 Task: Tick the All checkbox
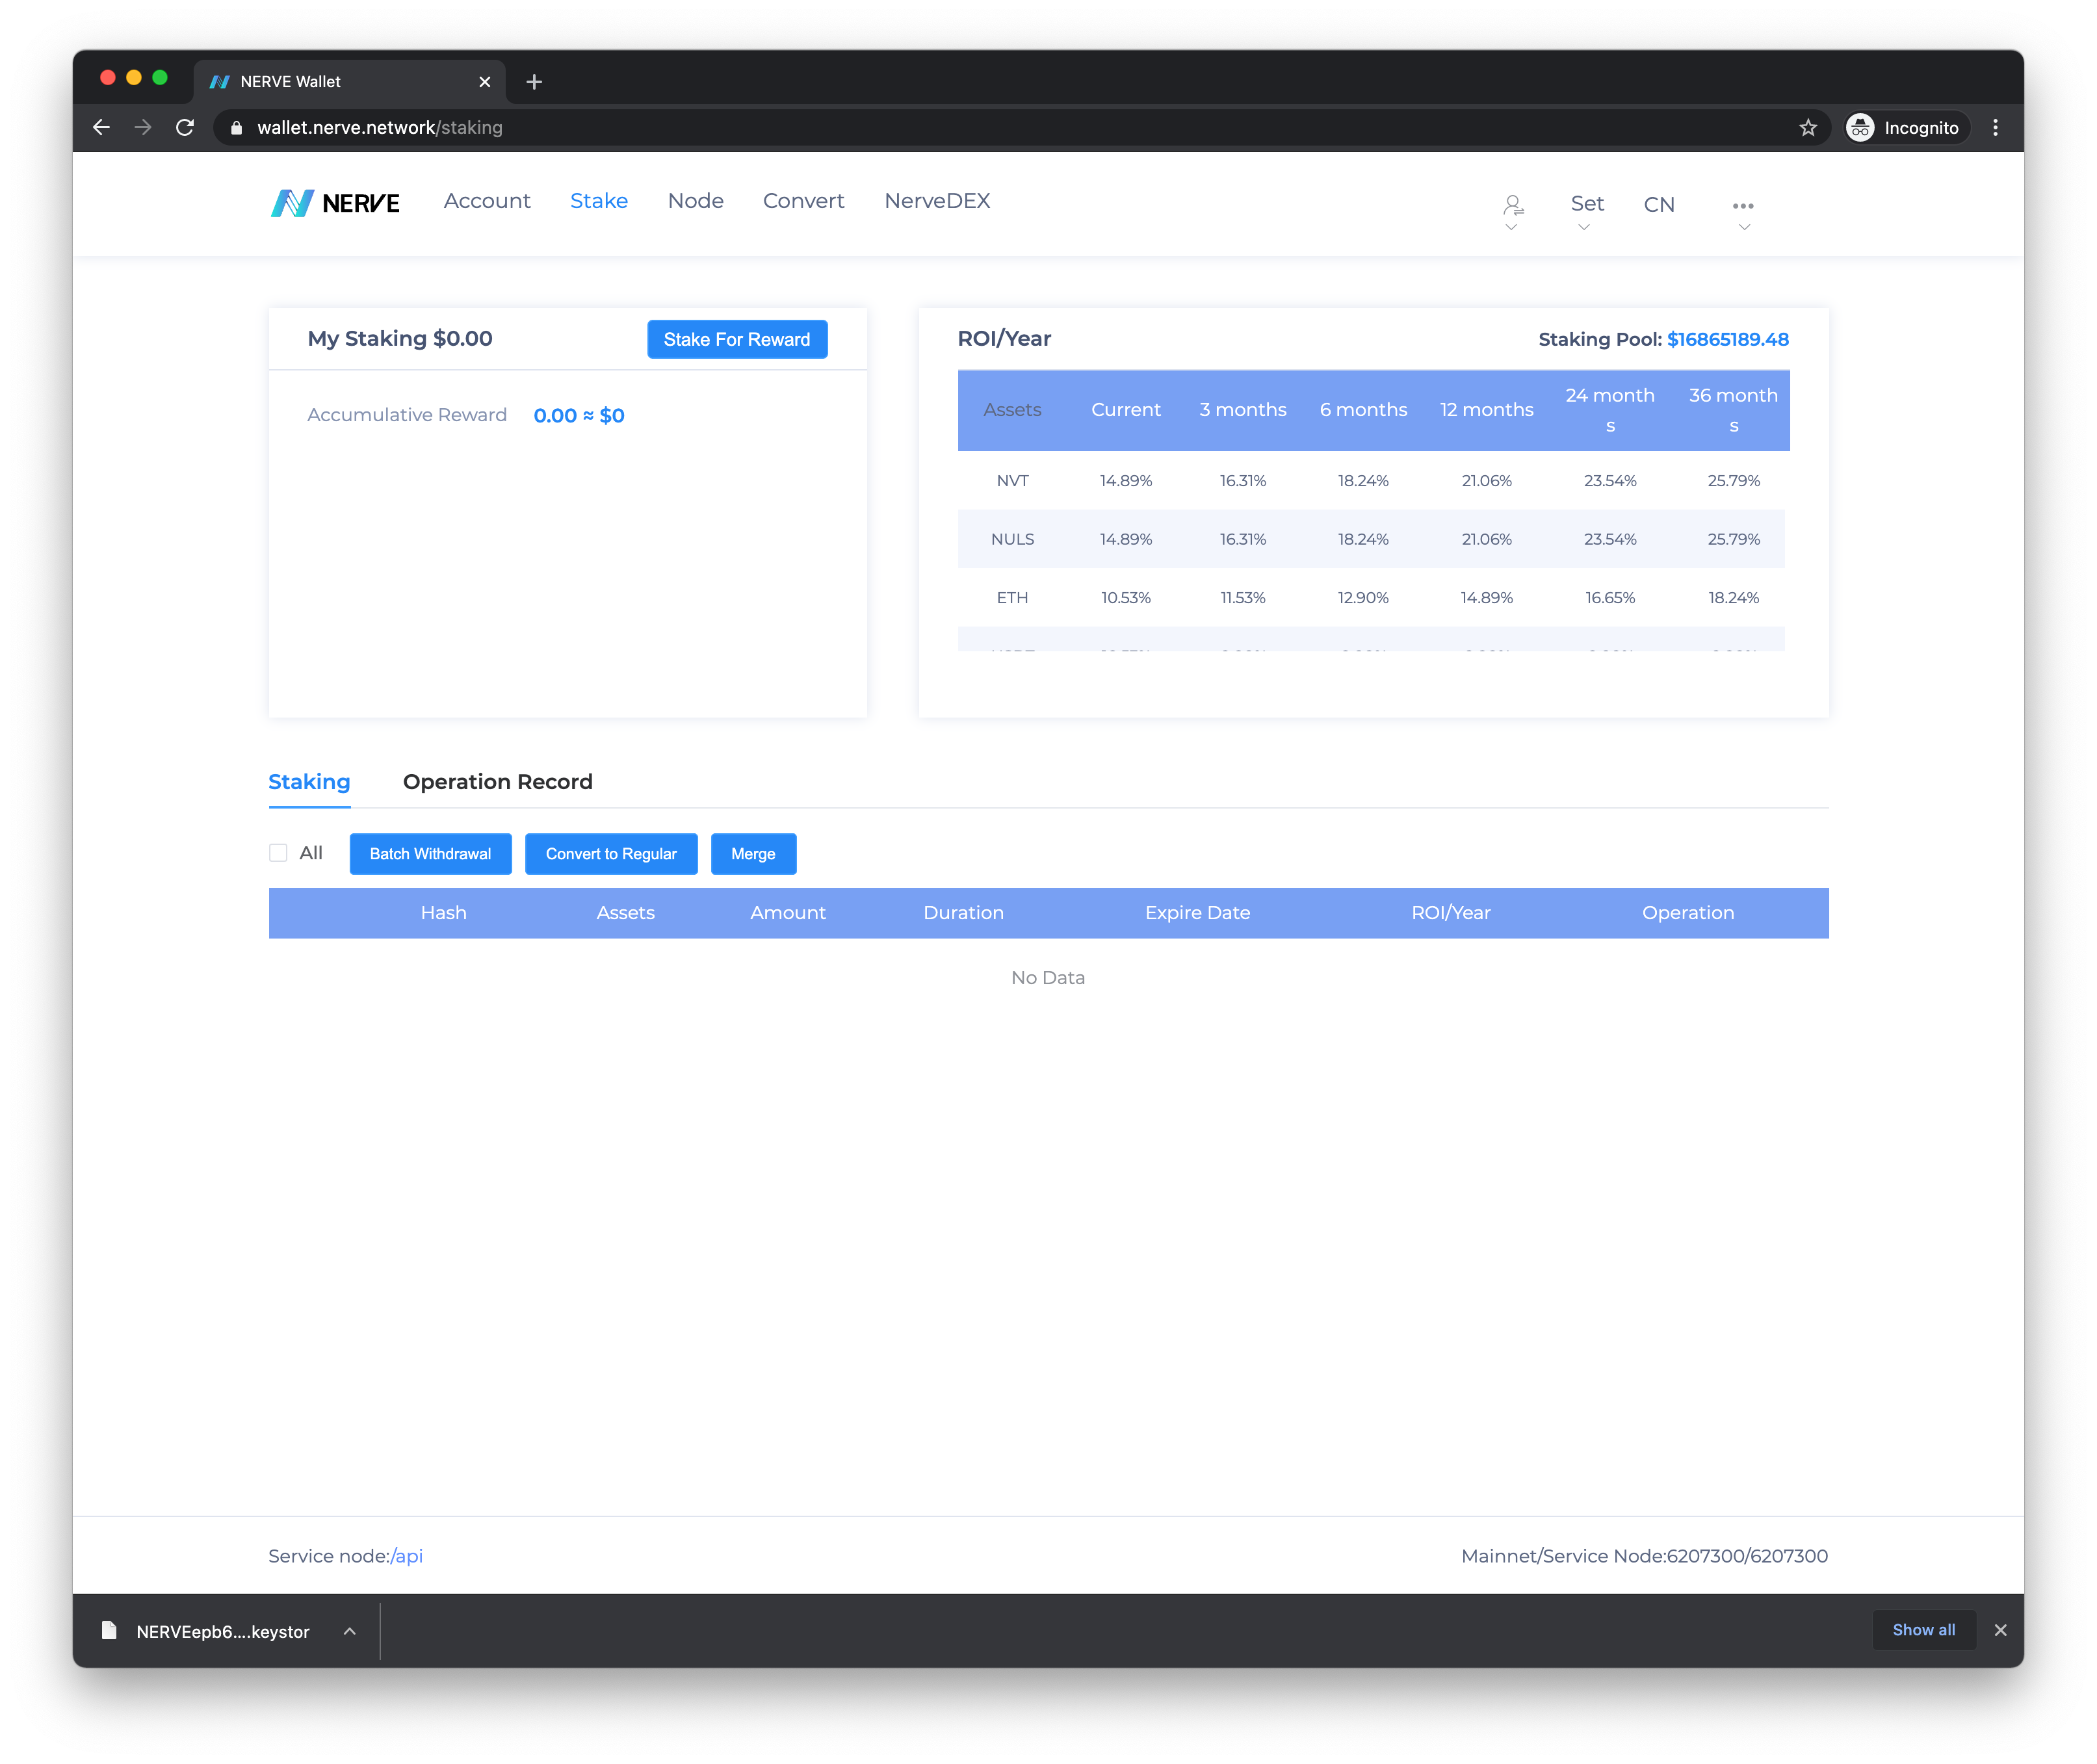pos(278,853)
